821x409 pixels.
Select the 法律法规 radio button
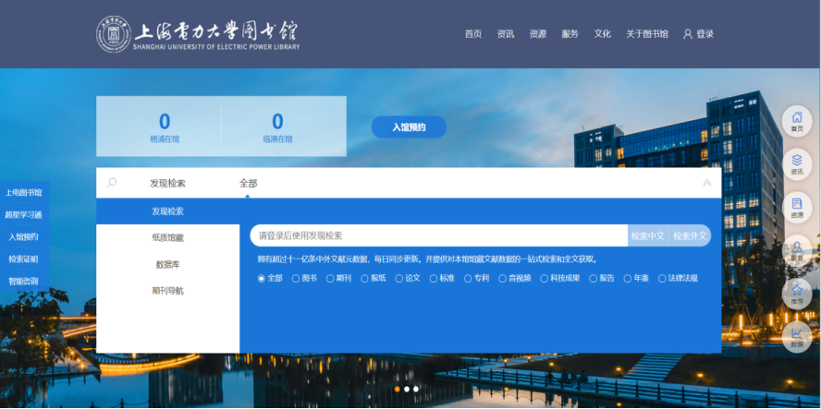(662, 279)
